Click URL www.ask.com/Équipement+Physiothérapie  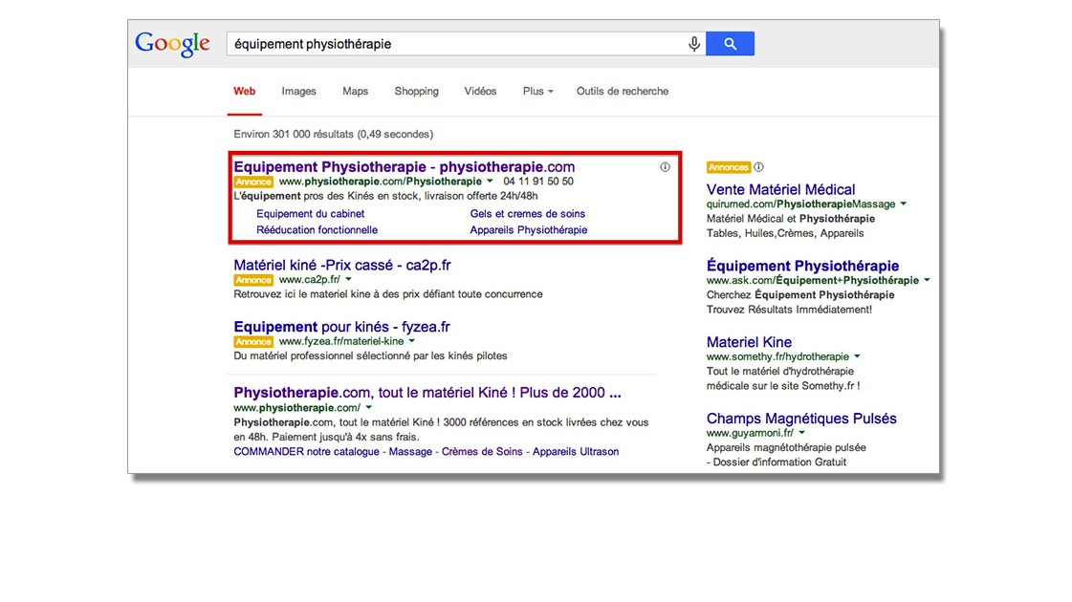[812, 280]
